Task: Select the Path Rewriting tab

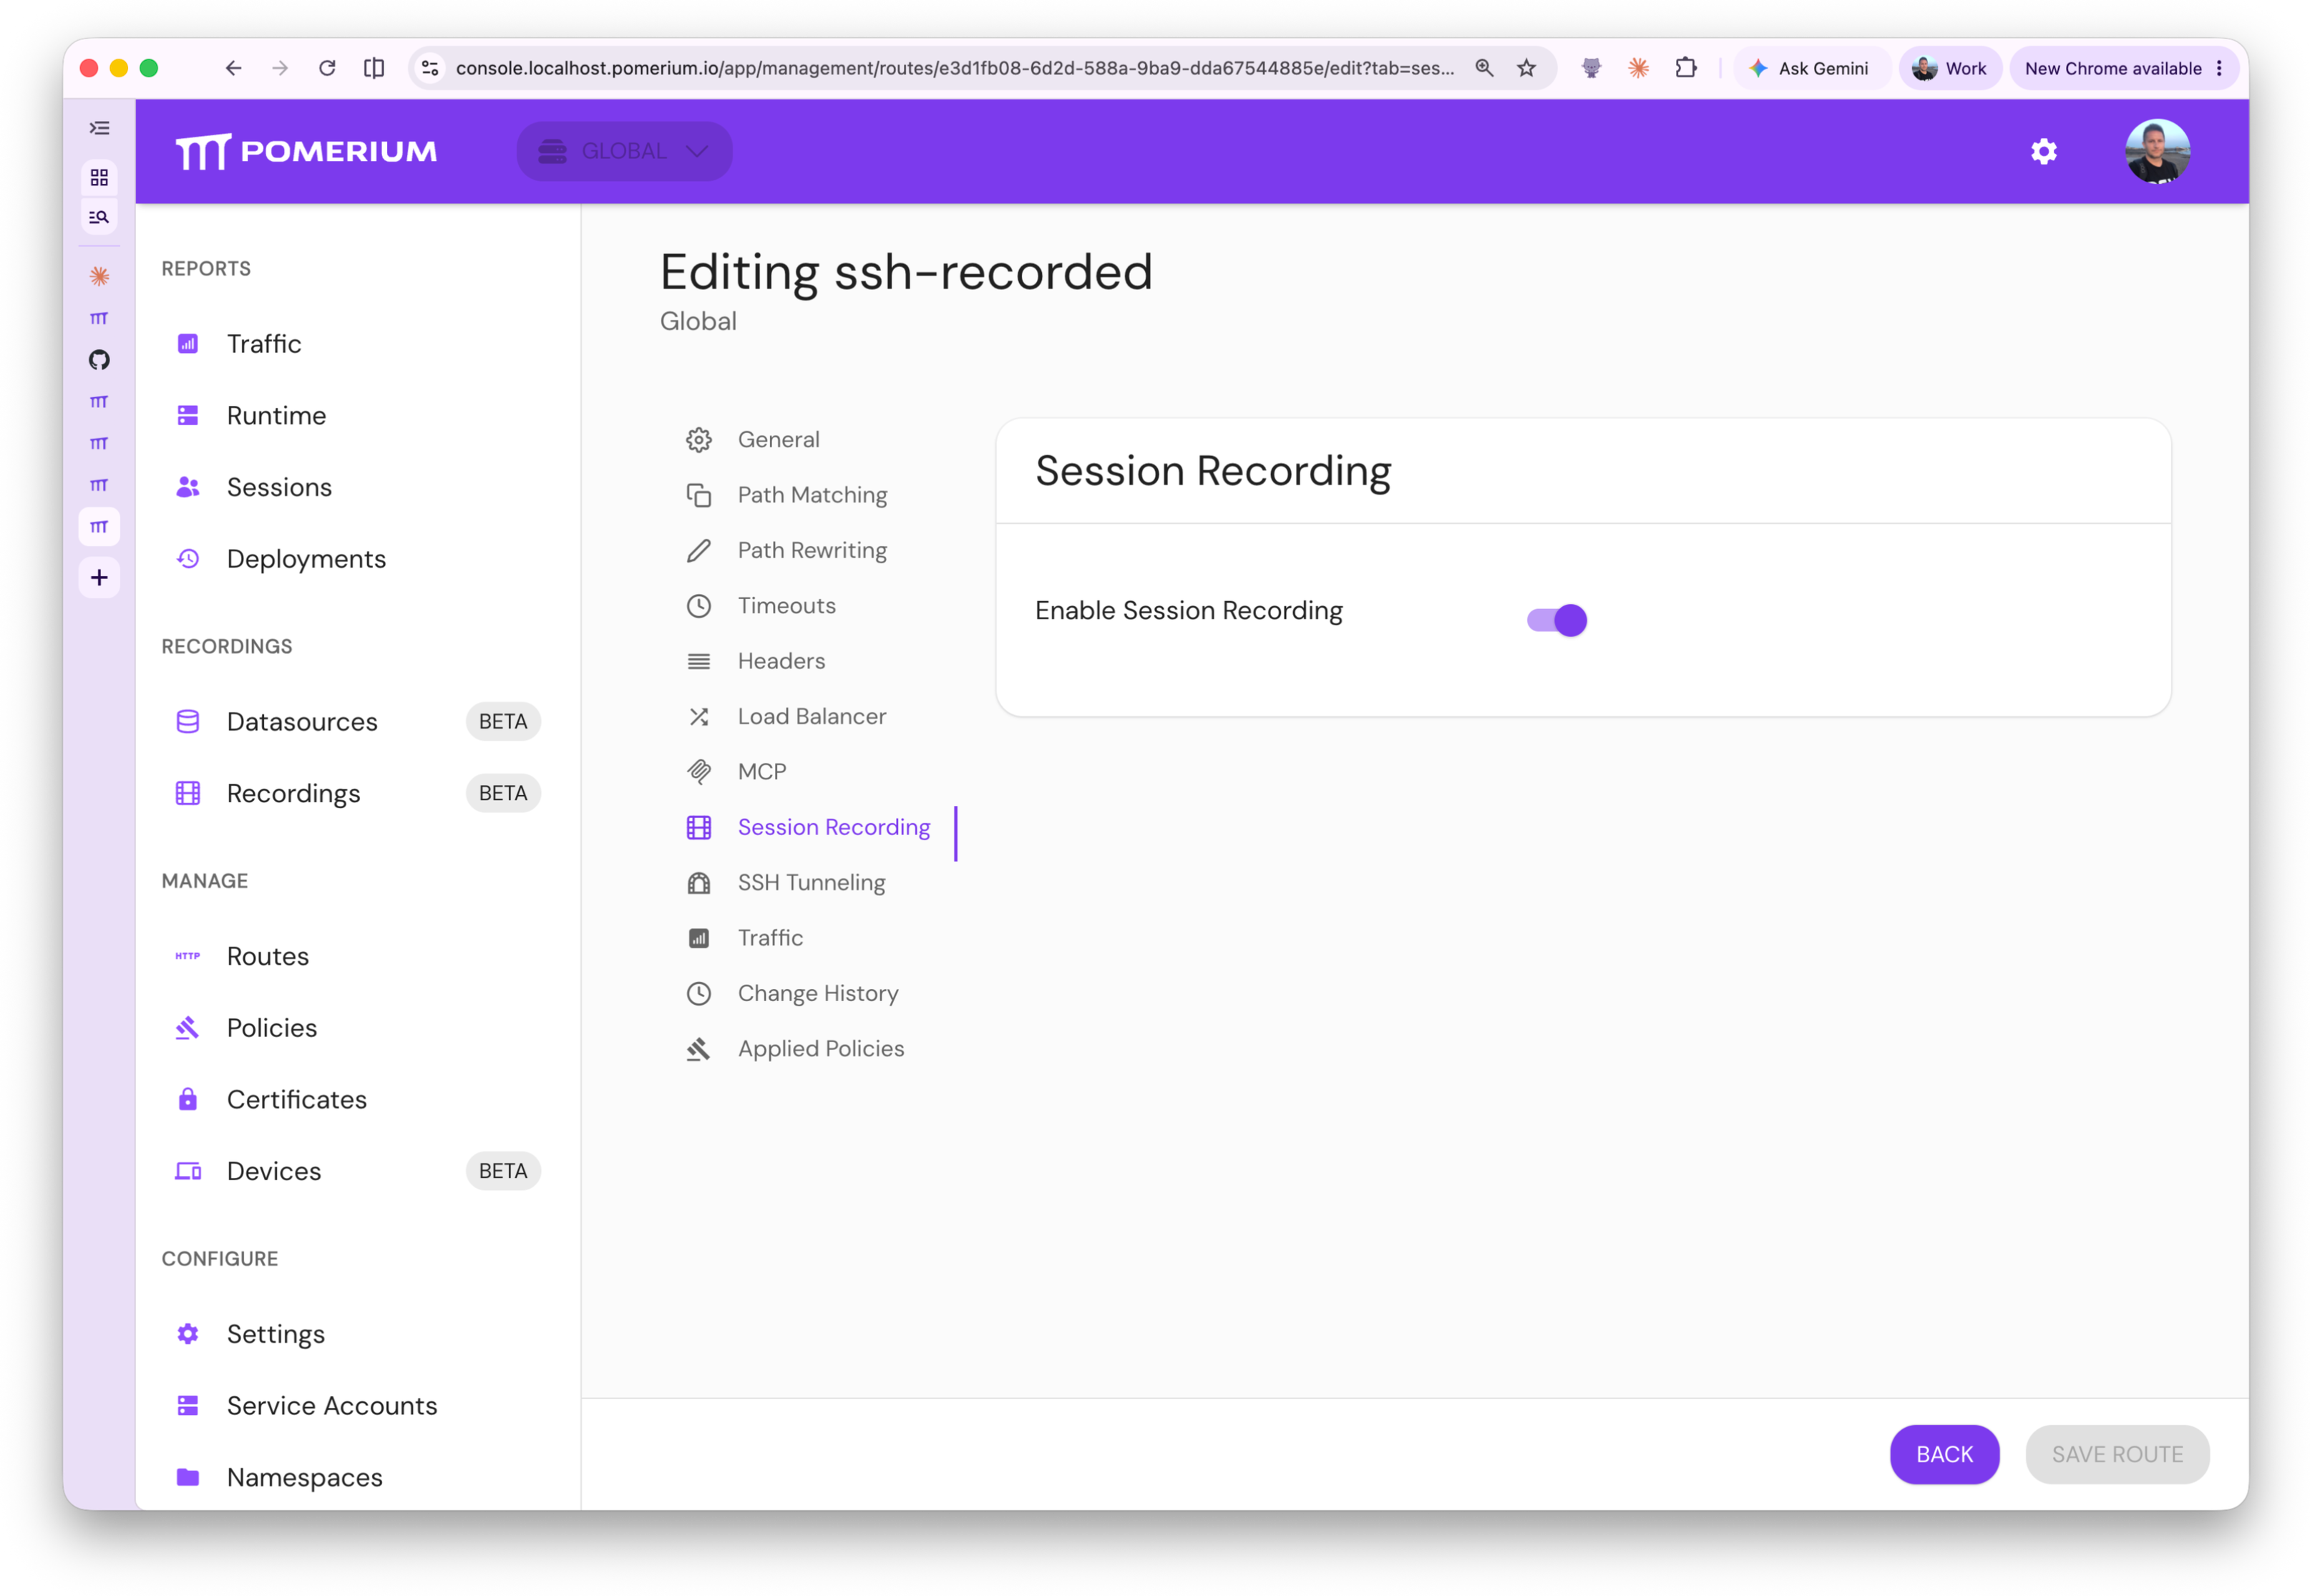Action: pos(812,550)
